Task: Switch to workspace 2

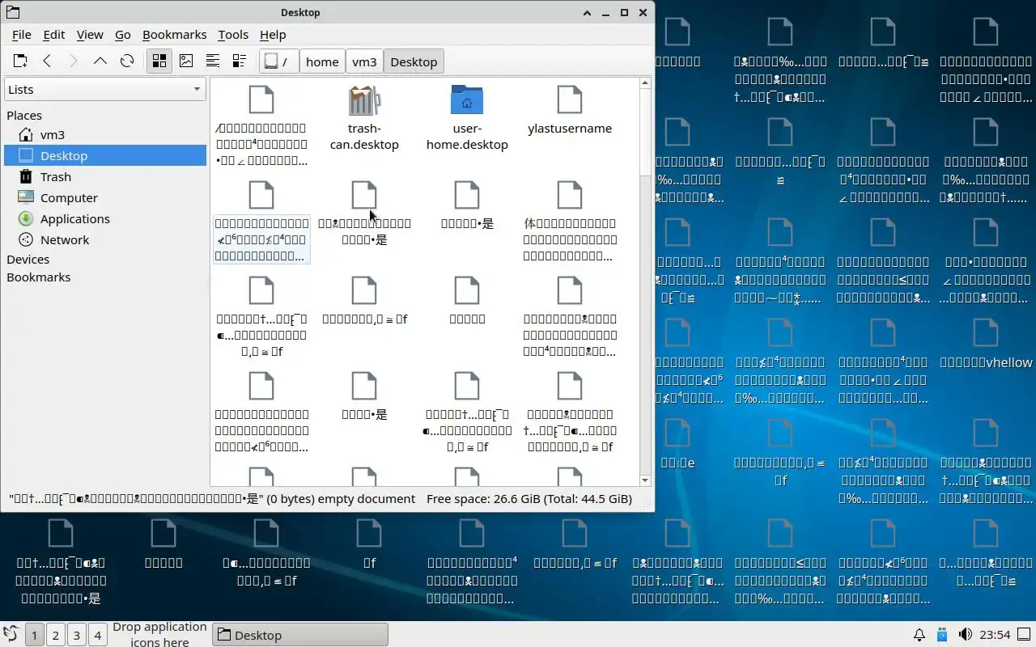Action: (55, 635)
